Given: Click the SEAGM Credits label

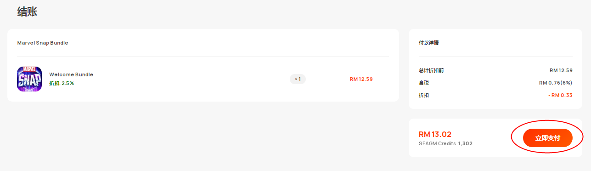Looking at the screenshot, I should tap(437, 143).
